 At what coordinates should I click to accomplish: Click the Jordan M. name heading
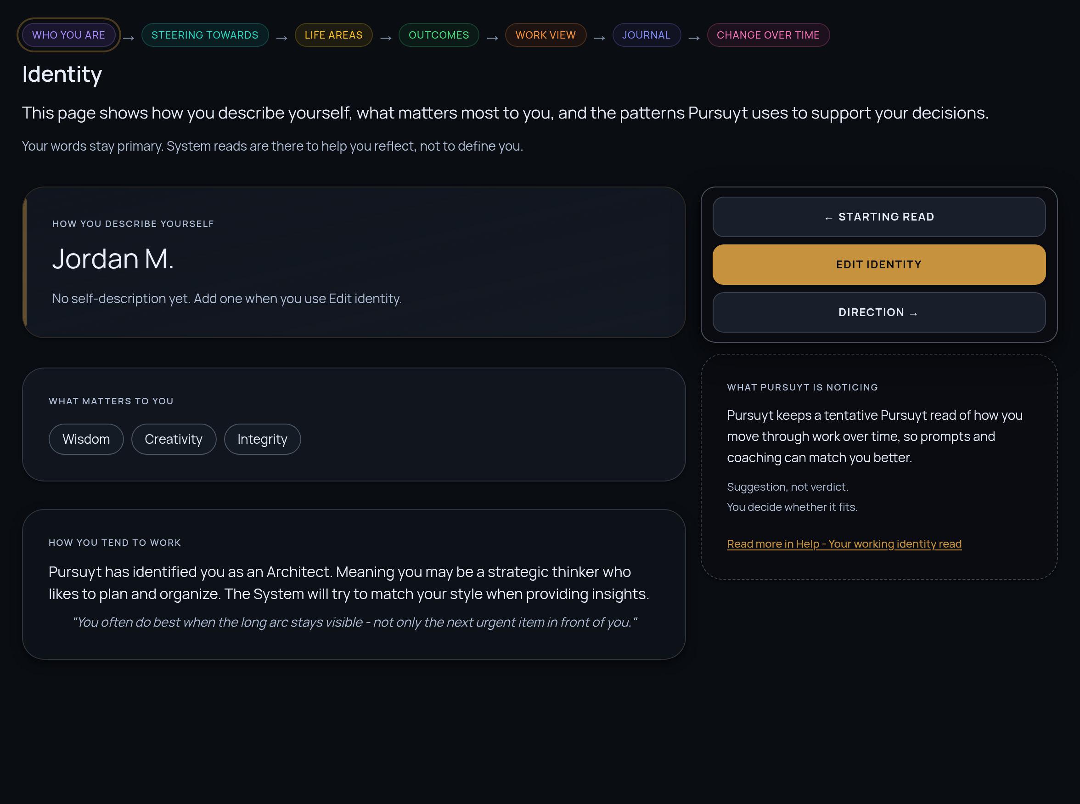113,258
